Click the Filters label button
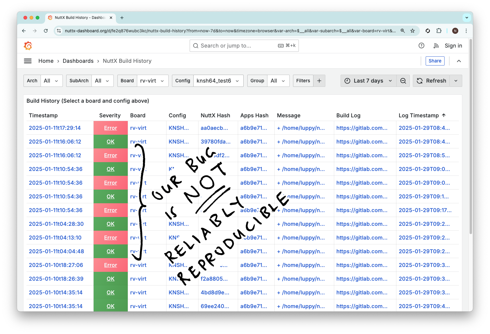 [x=303, y=81]
